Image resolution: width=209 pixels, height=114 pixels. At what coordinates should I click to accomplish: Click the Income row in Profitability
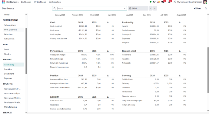(x=125, y=26)
